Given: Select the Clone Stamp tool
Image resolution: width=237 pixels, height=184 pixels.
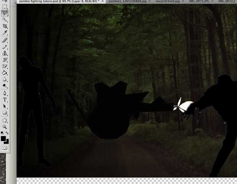Looking at the screenshot, I should (5, 53).
